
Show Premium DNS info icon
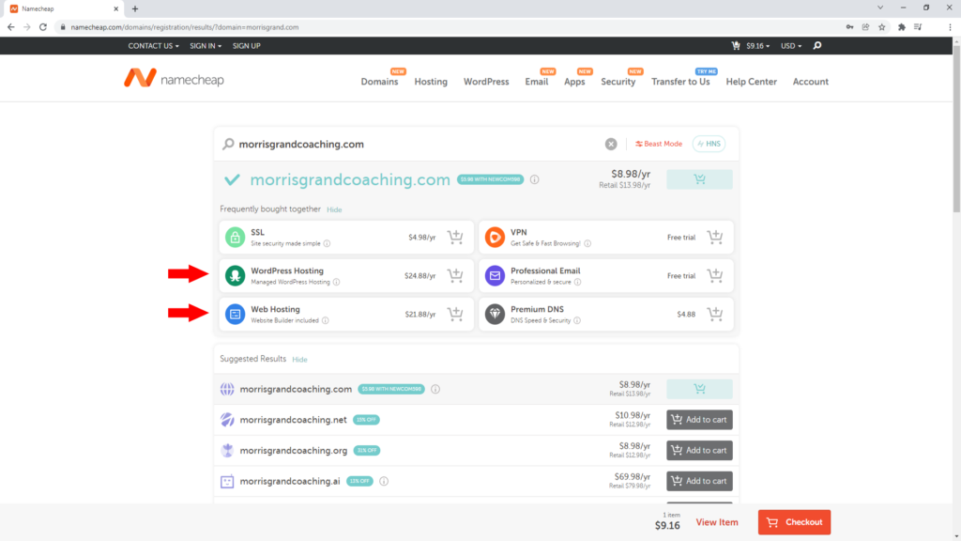click(x=577, y=321)
